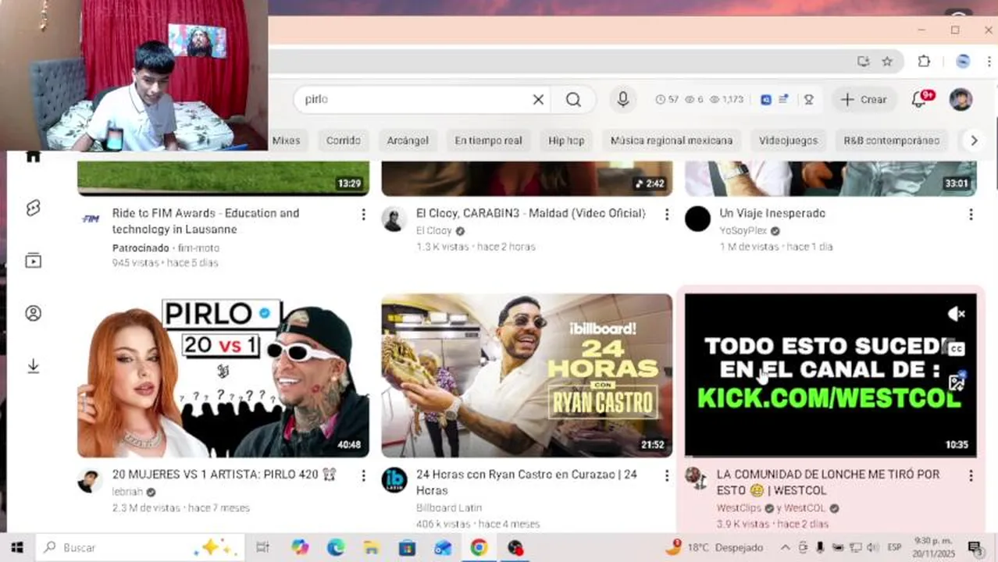The image size is (998, 562).
Task: Open options for Ride to FIM Awards video
Action: [363, 214]
